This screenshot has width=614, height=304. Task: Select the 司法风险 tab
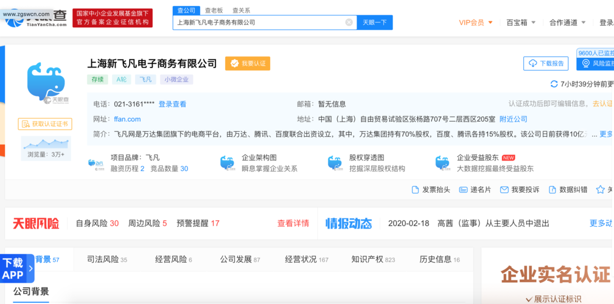click(106, 260)
